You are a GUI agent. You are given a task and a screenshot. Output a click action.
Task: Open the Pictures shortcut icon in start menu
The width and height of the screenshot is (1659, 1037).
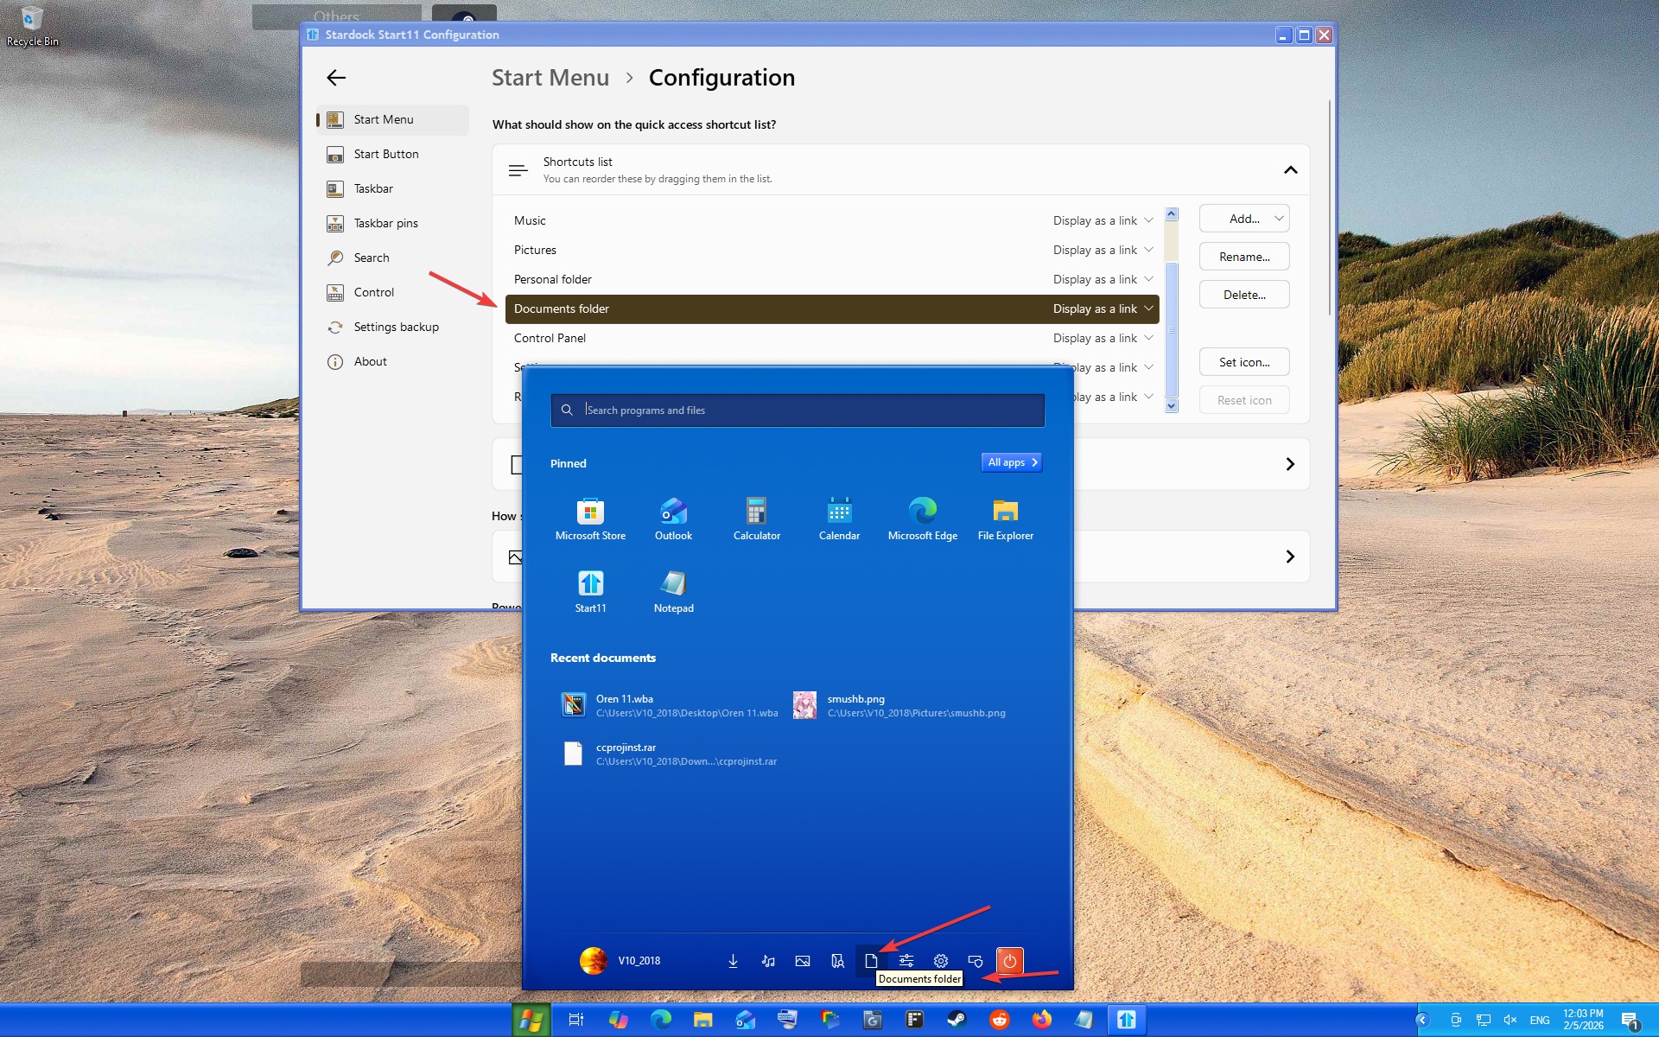(803, 961)
